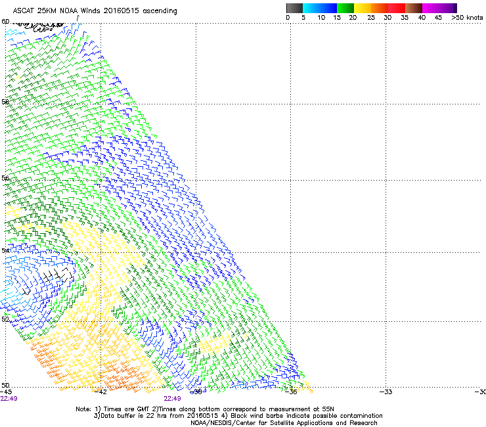
Task: Click the '40' label under the color bar
Action: pyautogui.click(x=422, y=18)
